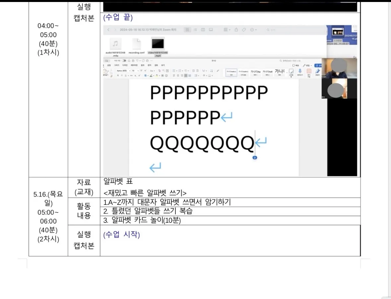The image size is (391, 299).
Task: Apply large 가나 title style
Action: coord(280,72)
